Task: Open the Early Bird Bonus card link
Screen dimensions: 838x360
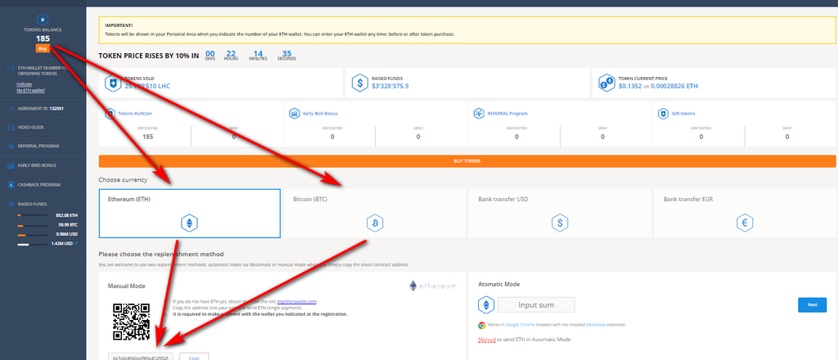Action: point(320,114)
